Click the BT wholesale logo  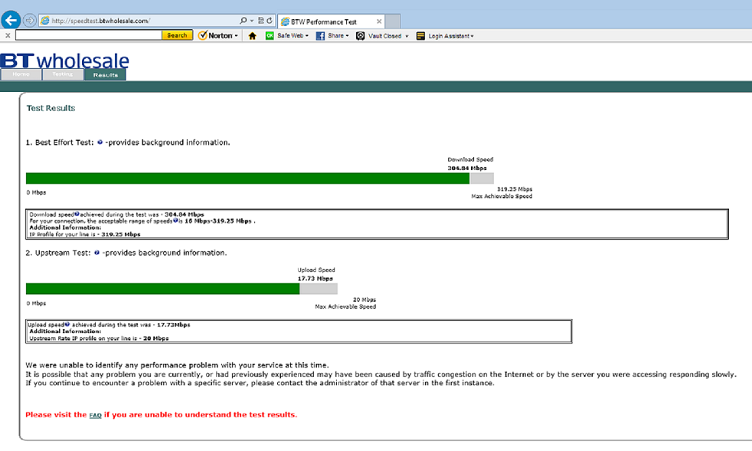click(65, 61)
